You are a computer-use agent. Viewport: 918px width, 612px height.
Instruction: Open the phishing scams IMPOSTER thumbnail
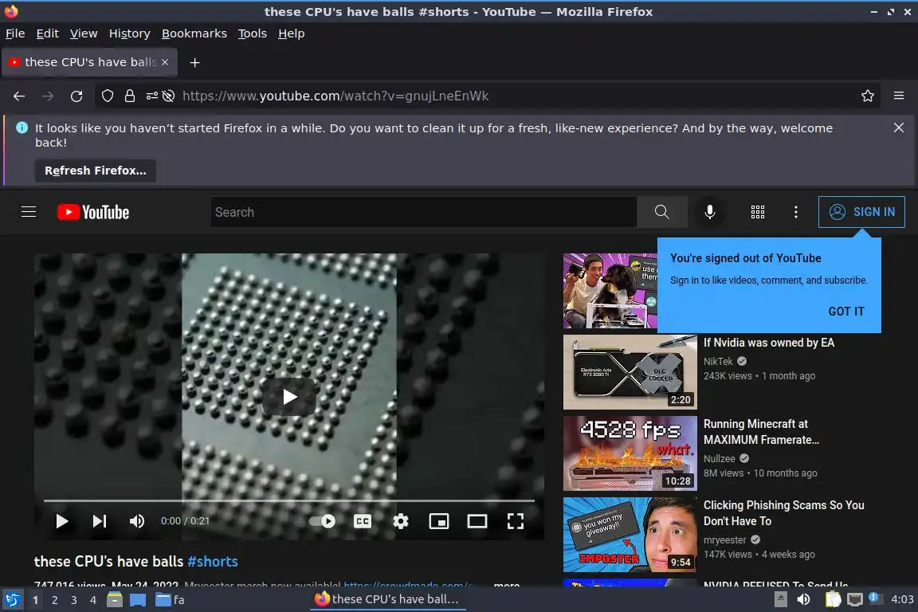(630, 535)
